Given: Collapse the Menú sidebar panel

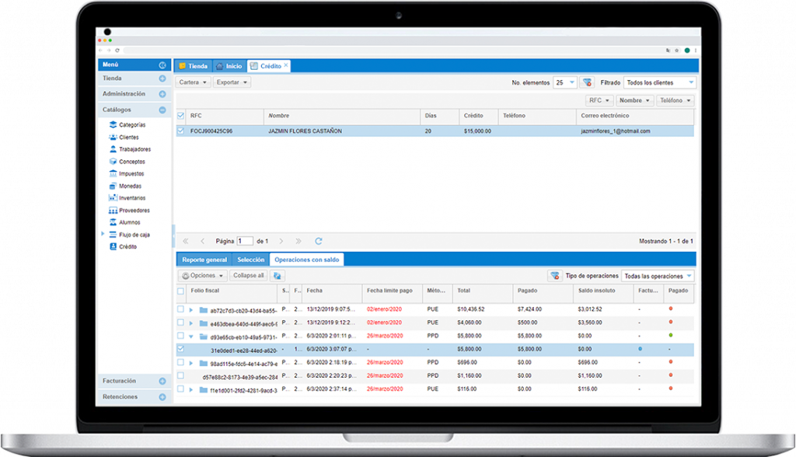Looking at the screenshot, I should coord(162,65).
